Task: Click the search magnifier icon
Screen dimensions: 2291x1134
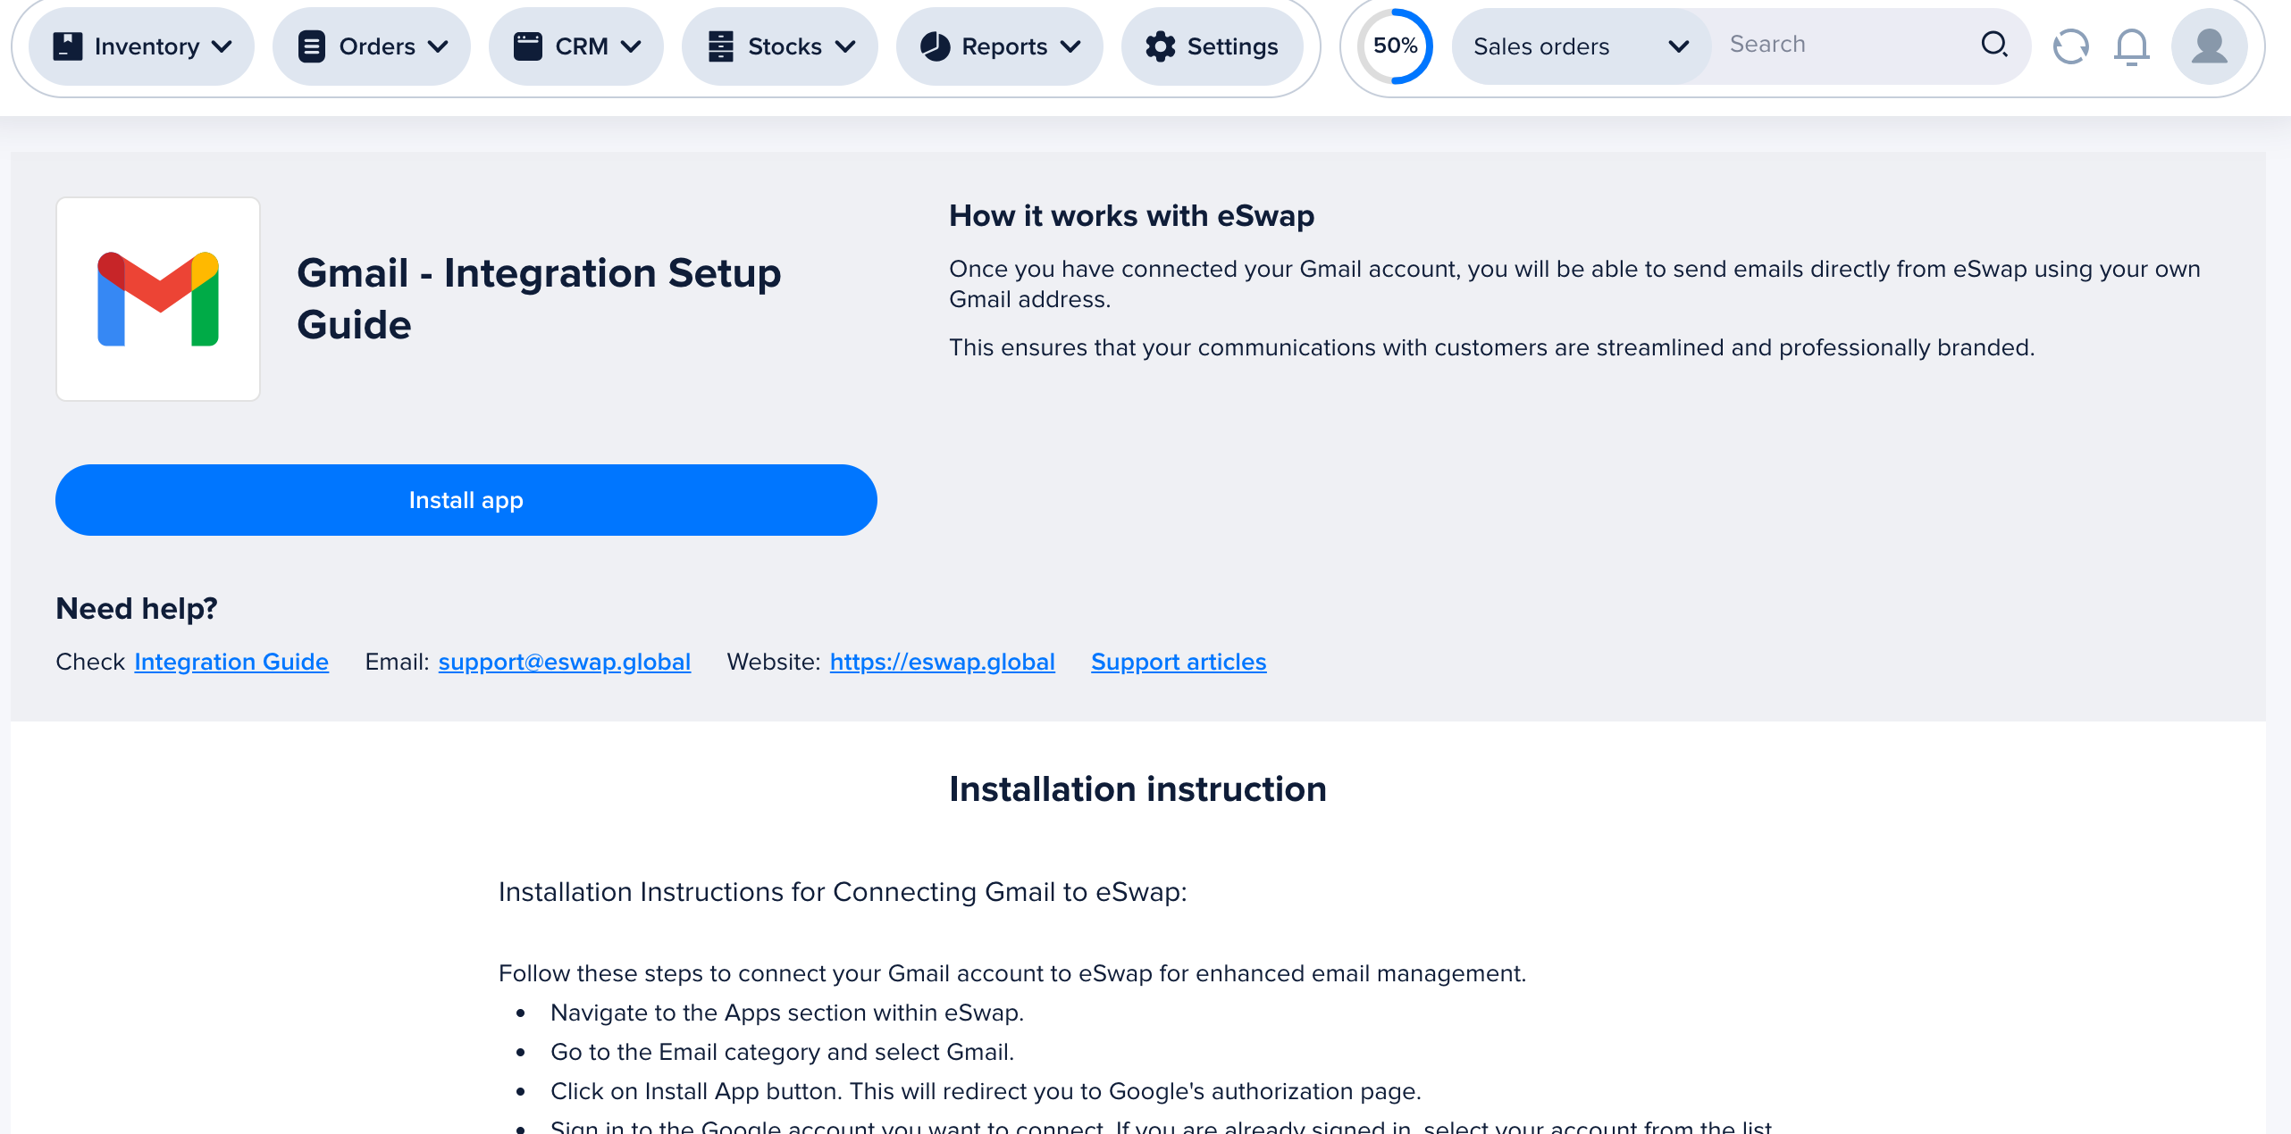Action: point(1994,45)
